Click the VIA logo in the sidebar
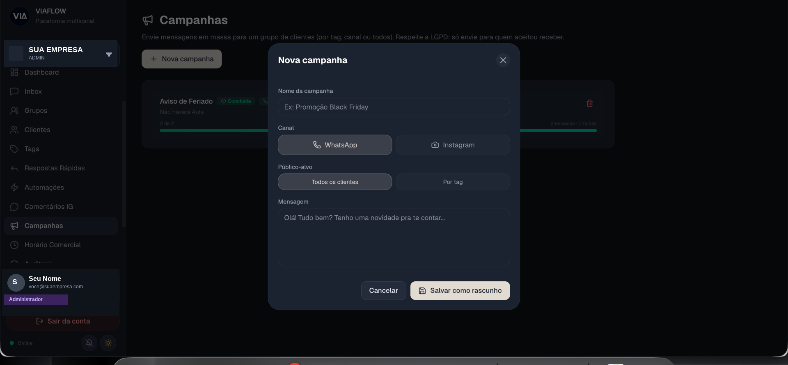Viewport: 788px width, 365px height. (20, 16)
